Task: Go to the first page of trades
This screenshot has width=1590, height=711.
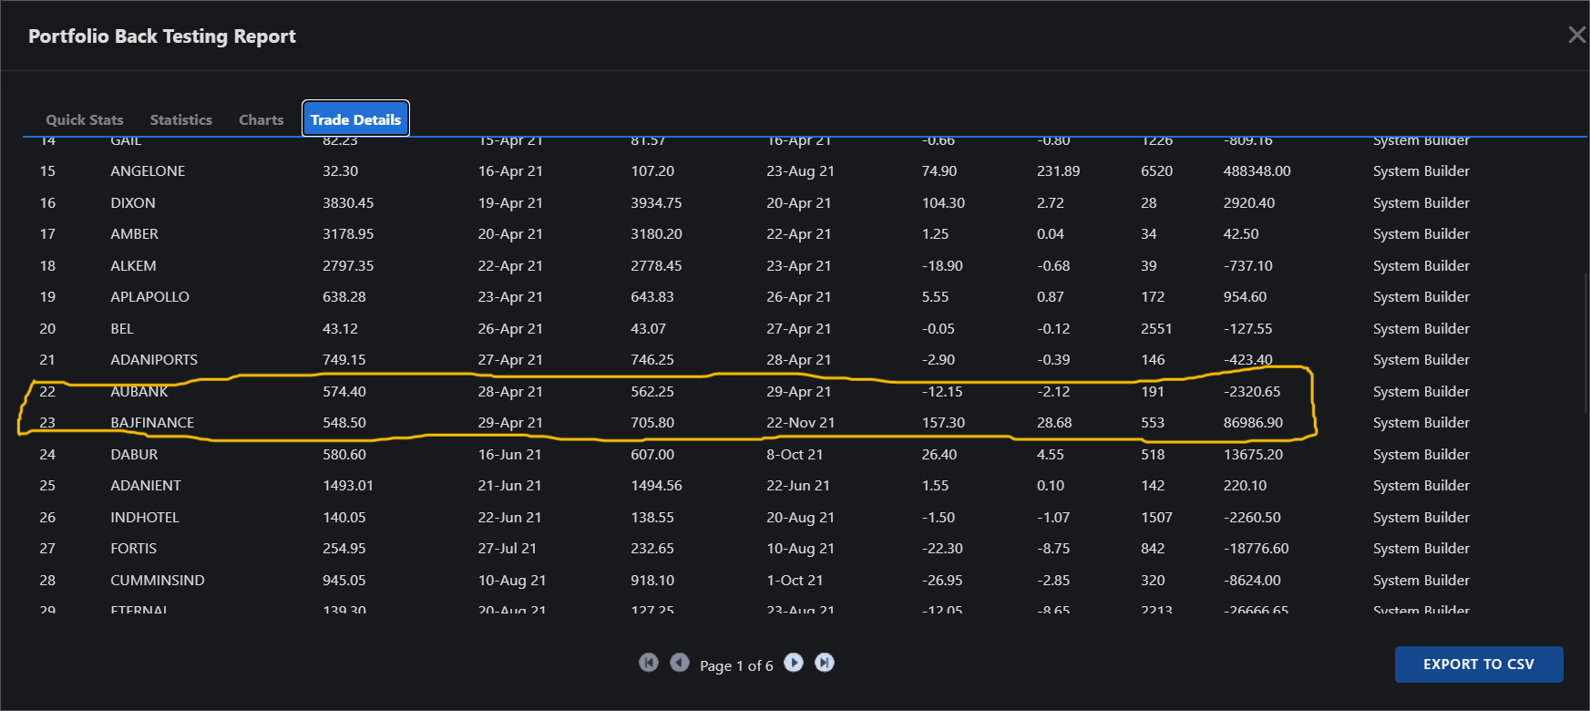Action: click(648, 663)
